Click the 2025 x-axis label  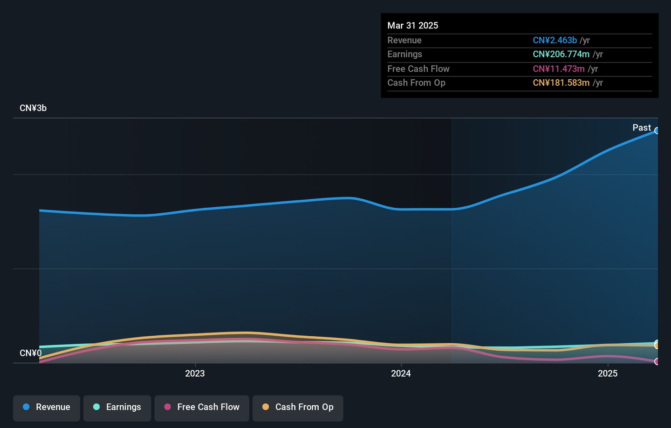pyautogui.click(x=608, y=374)
